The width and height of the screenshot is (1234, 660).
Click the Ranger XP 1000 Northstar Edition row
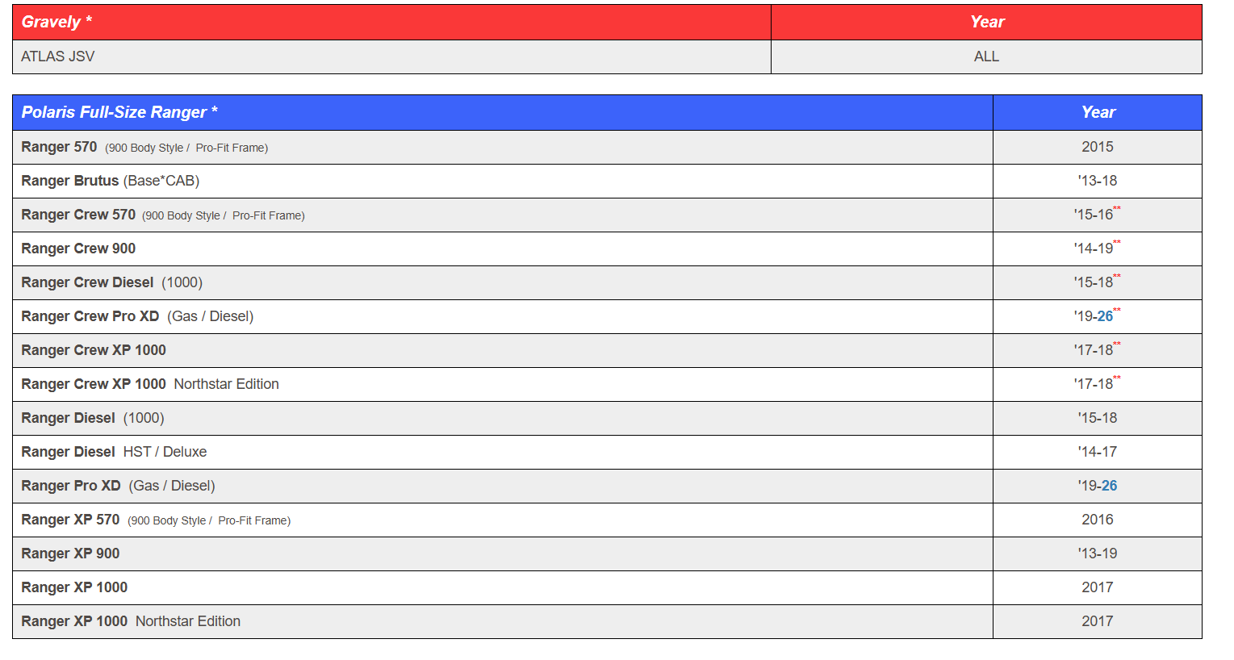click(607, 621)
